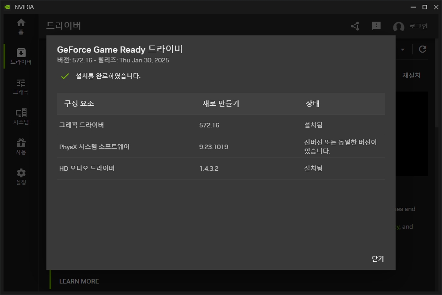Open 설정 gear in the sidebar
442x295 pixels.
click(x=21, y=177)
